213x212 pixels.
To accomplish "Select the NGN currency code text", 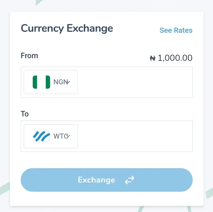I will (60, 82).
